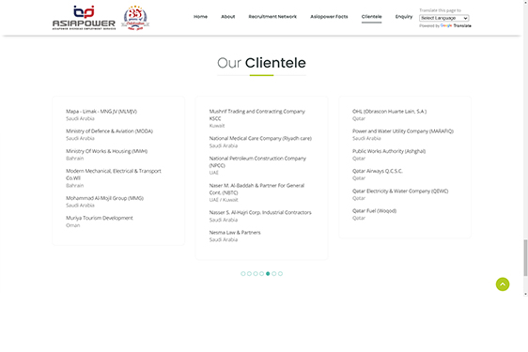The width and height of the screenshot is (528, 352).
Task: Click the page vertical scrollbar thumb
Action: pos(525,258)
